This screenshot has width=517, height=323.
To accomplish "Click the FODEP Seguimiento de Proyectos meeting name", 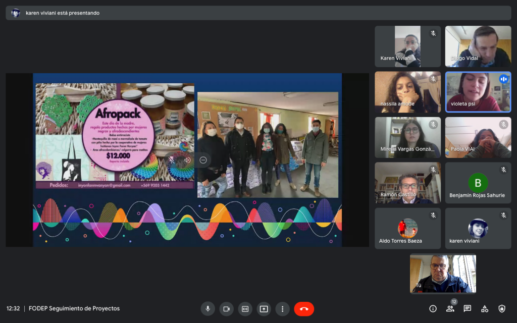I will click(74, 308).
